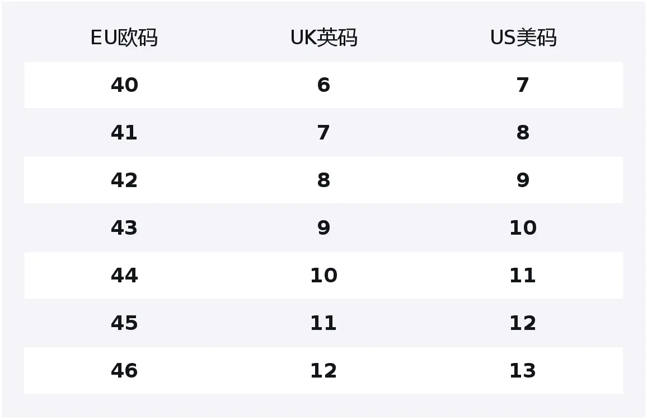Screen dimensions: 647x419
Task: Select EU size 44 cell
Action: (124, 276)
